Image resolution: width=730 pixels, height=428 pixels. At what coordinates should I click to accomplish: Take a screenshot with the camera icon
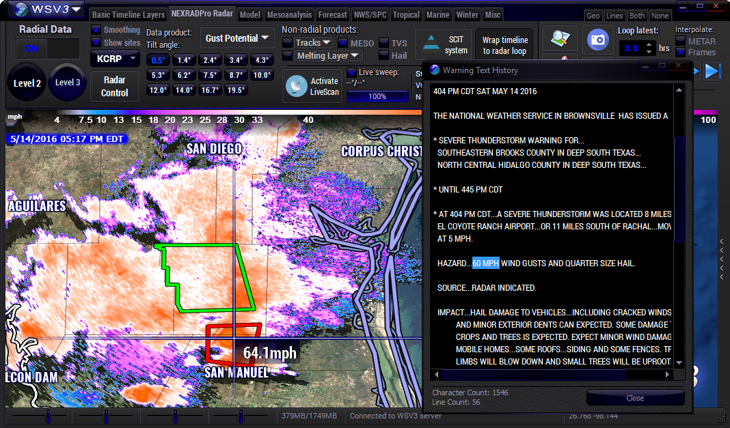tap(597, 40)
